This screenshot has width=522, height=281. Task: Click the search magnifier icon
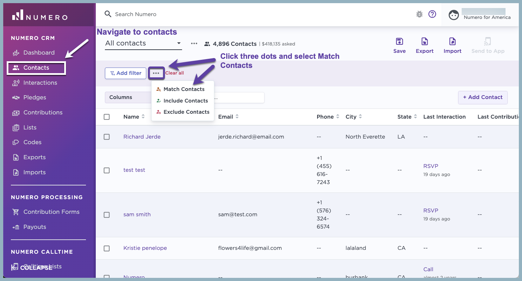[x=108, y=14]
